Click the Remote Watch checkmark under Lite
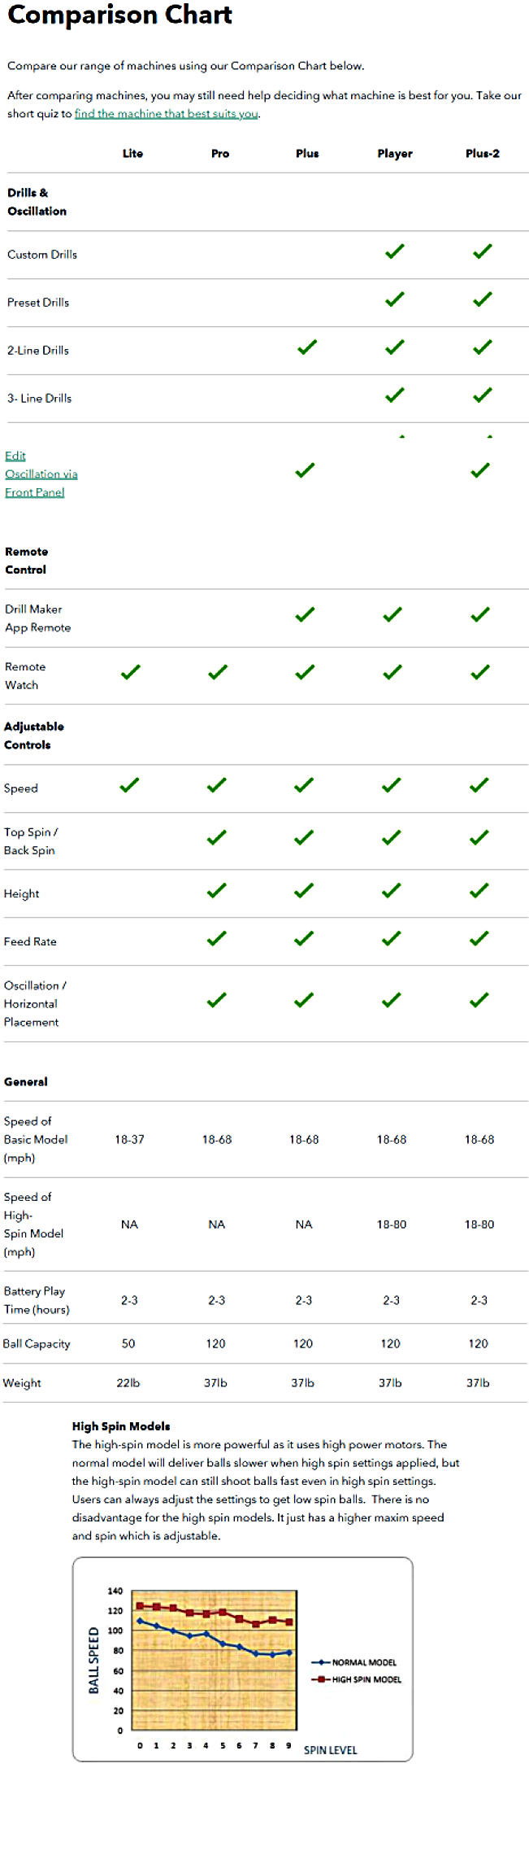Viewport: 529px width, 1851px height. pos(130,672)
